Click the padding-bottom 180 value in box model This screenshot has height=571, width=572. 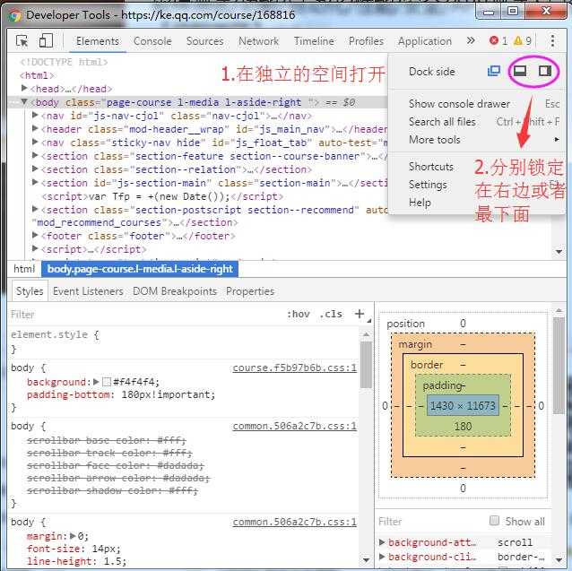point(463,426)
